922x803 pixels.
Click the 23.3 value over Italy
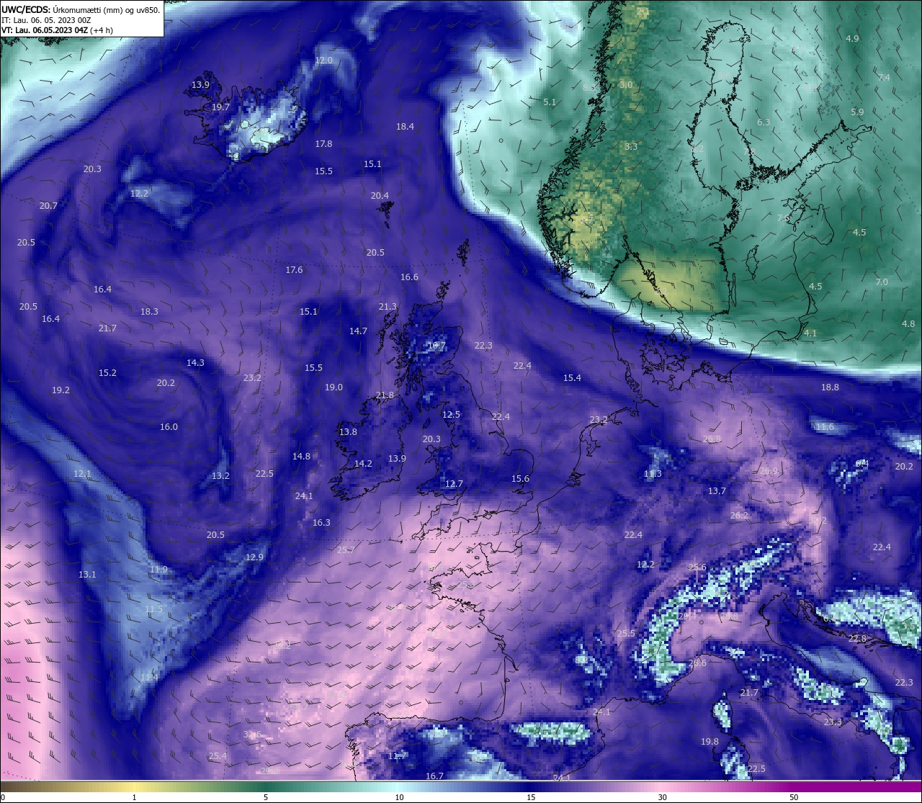833,722
